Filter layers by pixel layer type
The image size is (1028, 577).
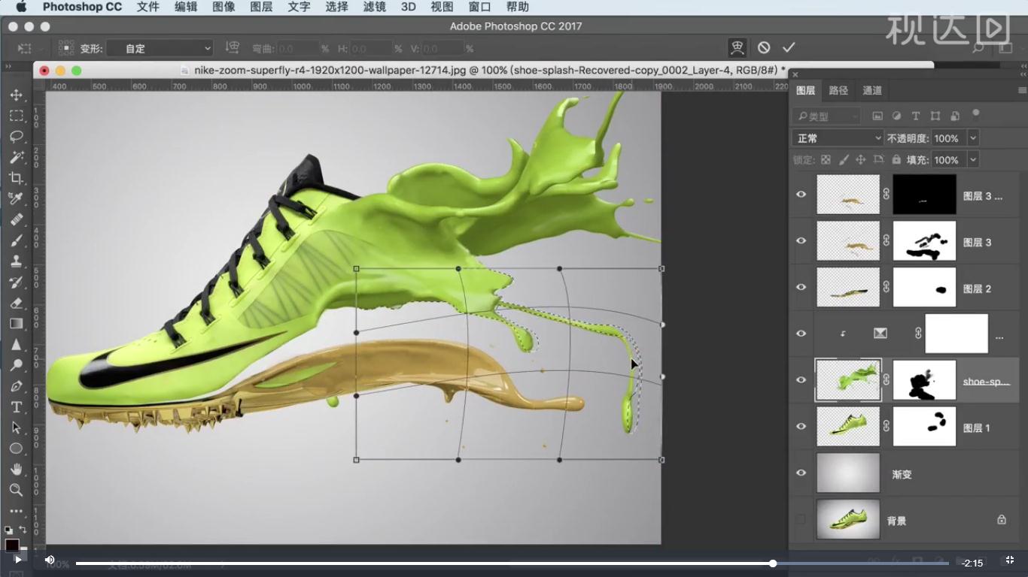(x=877, y=116)
